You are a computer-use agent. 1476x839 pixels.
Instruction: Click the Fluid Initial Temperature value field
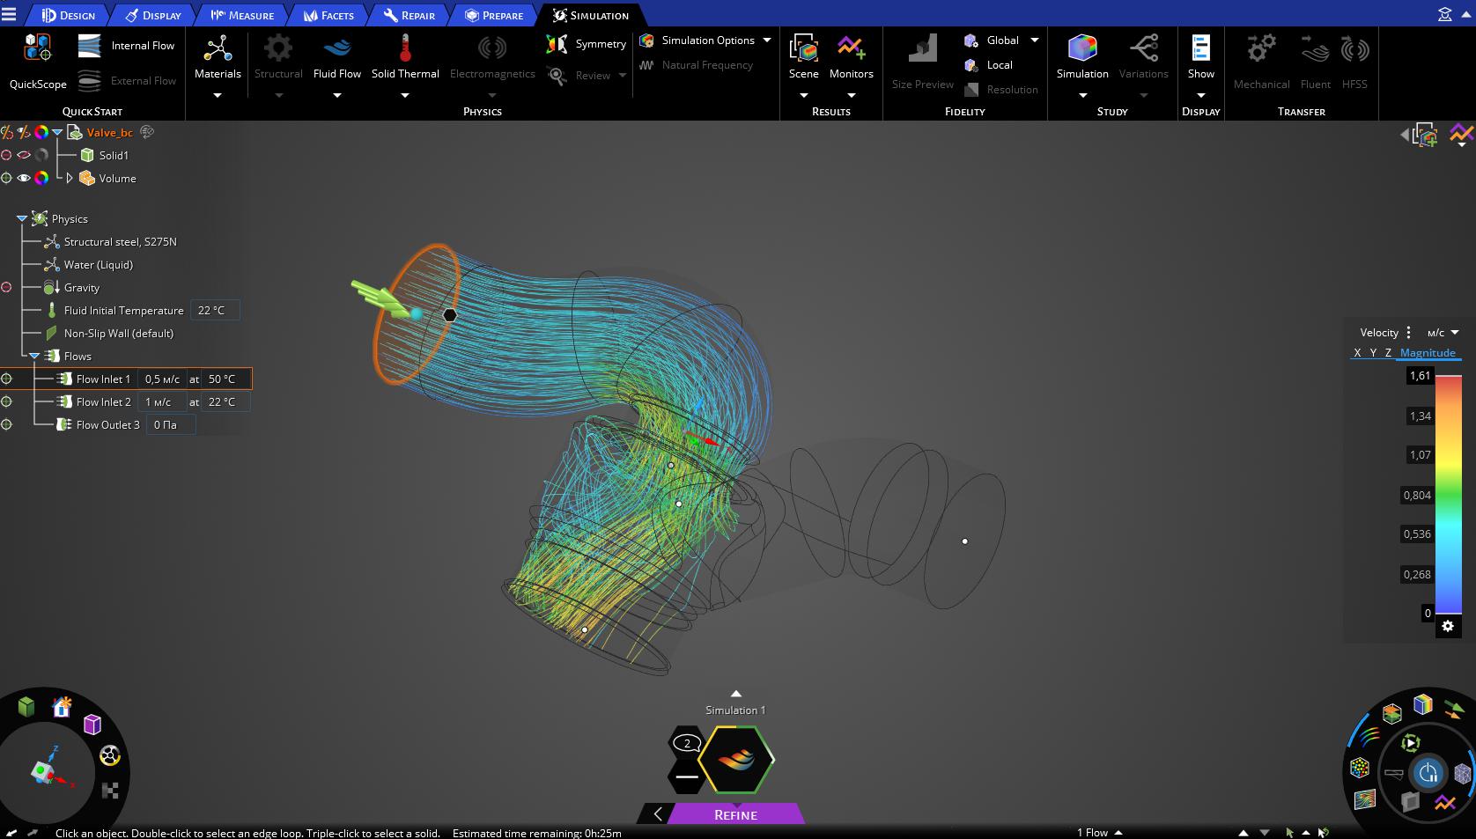[214, 310]
